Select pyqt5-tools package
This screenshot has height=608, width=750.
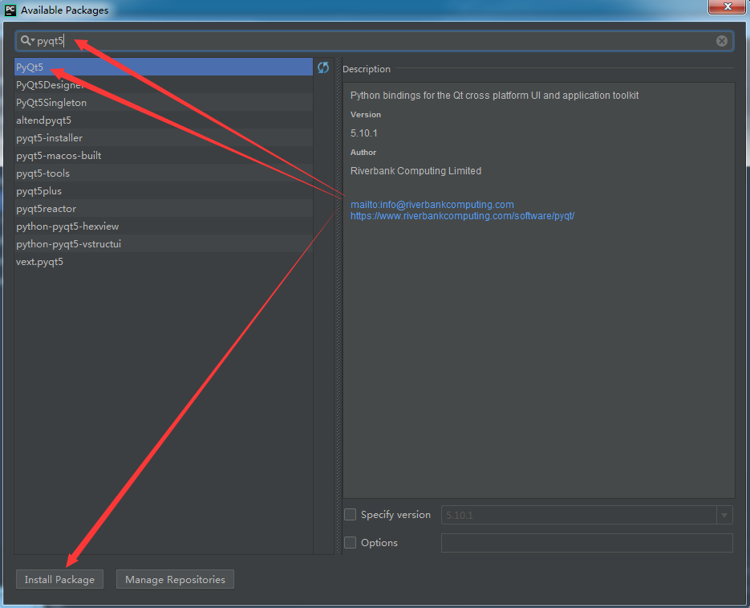point(164,173)
